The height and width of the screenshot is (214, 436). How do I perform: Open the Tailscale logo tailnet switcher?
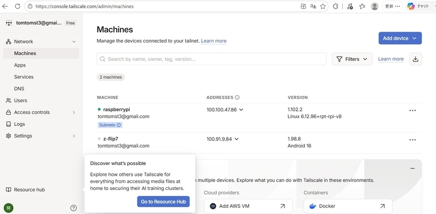tap(9, 23)
